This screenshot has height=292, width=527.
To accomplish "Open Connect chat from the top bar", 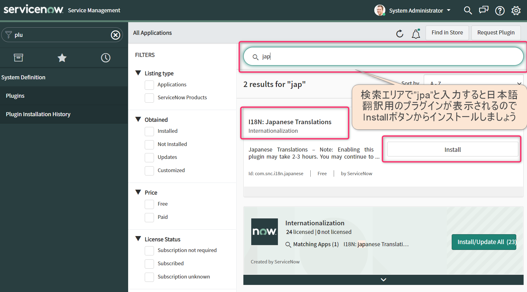I will (483, 10).
